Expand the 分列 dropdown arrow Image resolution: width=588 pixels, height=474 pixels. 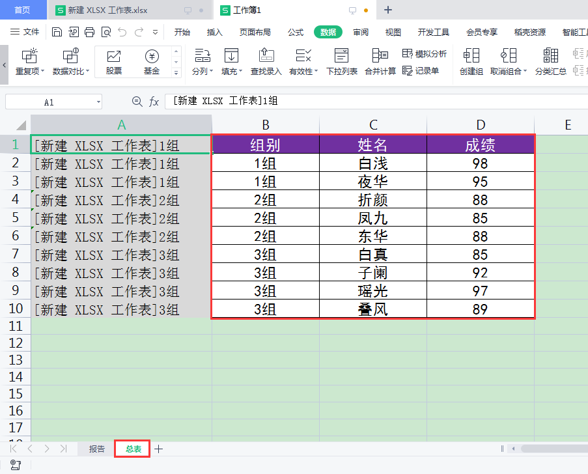(x=211, y=71)
